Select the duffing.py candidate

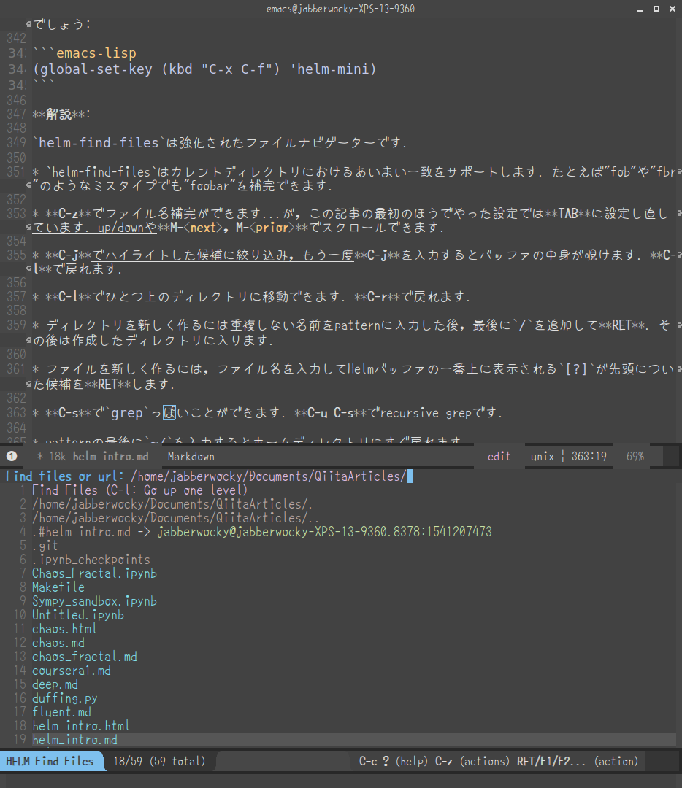click(x=63, y=698)
